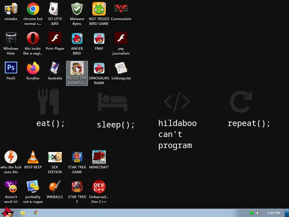Open the 'loldongs.txt' text file
The image size is (289, 217).
point(121,68)
